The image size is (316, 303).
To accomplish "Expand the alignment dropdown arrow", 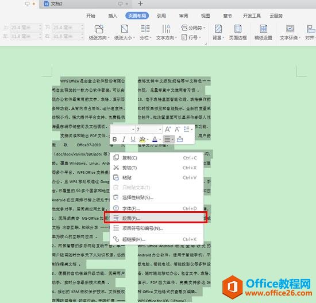I will (x=173, y=139).
